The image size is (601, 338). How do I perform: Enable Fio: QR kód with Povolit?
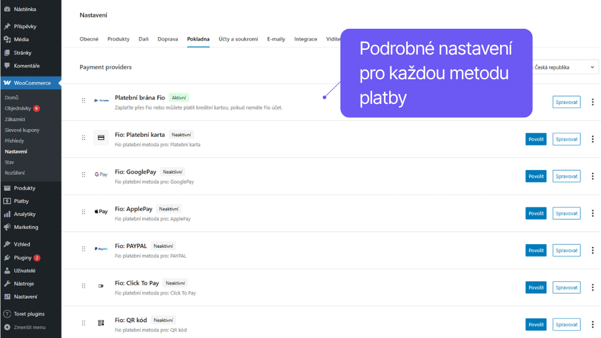536,325
